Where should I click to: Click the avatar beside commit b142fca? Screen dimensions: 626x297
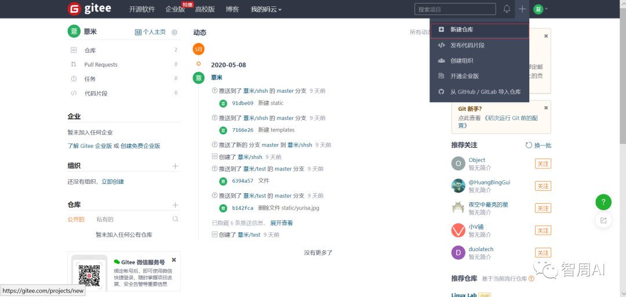pyautogui.click(x=223, y=208)
